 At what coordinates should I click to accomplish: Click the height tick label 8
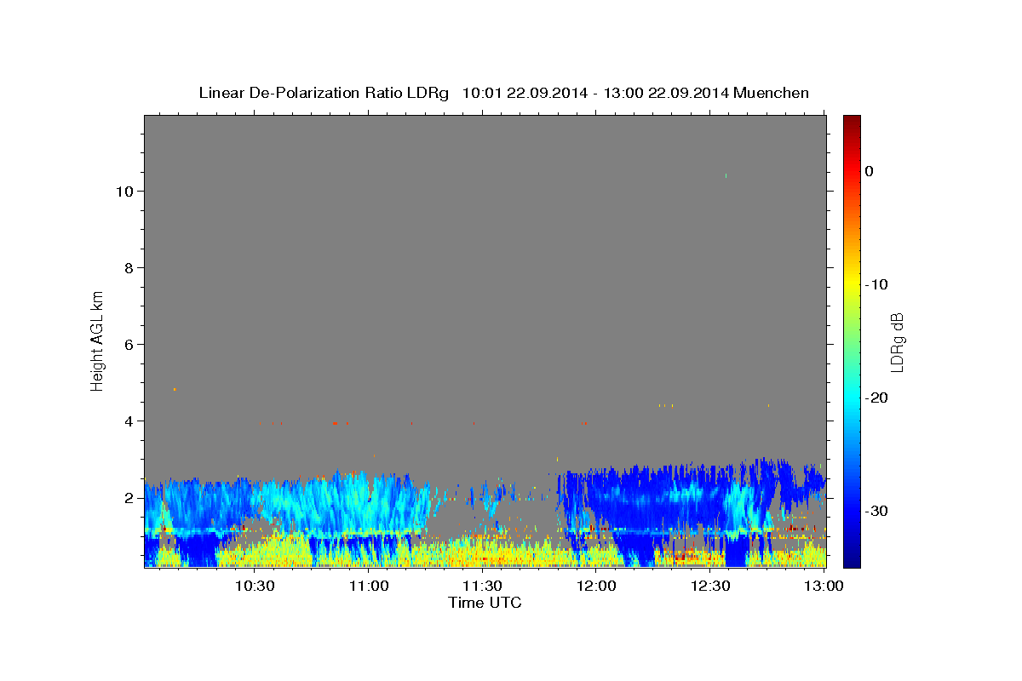click(129, 268)
